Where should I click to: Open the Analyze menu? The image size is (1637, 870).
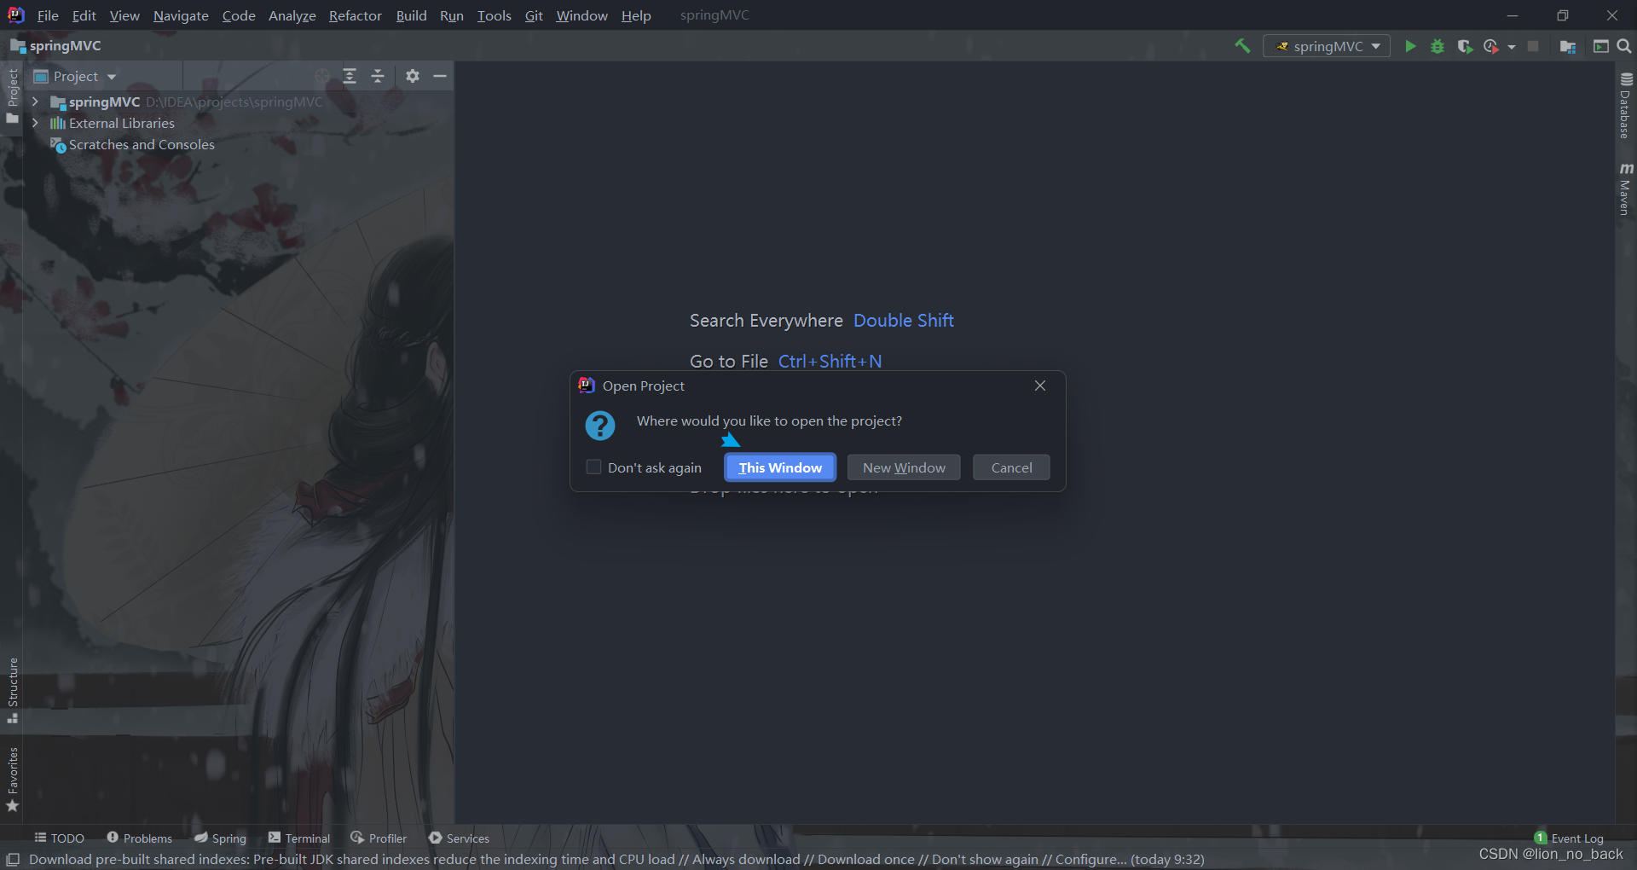(x=292, y=15)
